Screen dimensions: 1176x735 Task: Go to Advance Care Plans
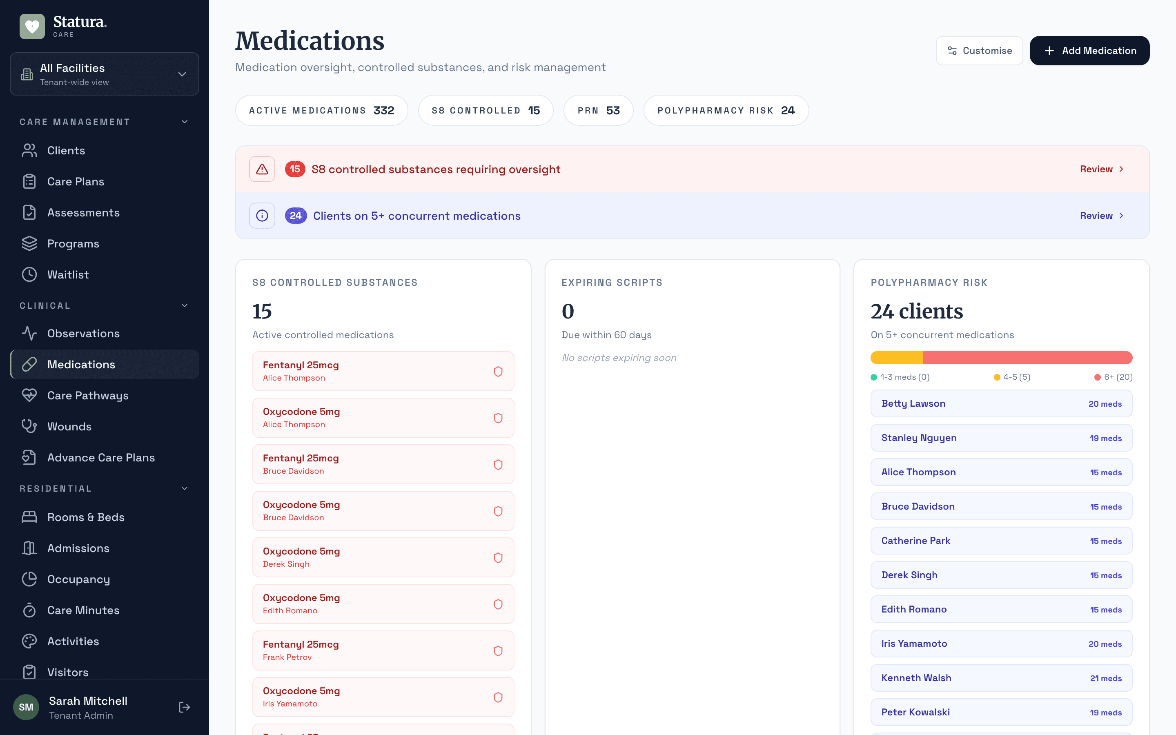[x=105, y=457]
